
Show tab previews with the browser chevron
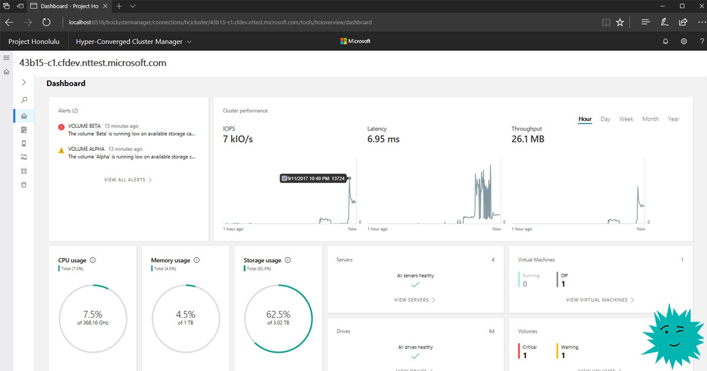[x=133, y=6]
